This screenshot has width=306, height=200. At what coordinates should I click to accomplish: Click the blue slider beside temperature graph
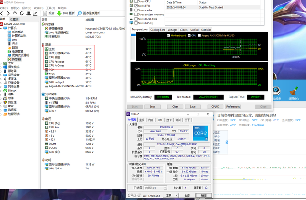point(133,35)
